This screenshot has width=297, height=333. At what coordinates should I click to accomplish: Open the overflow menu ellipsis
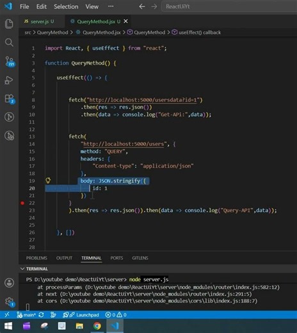pyautogui.click(x=111, y=6)
